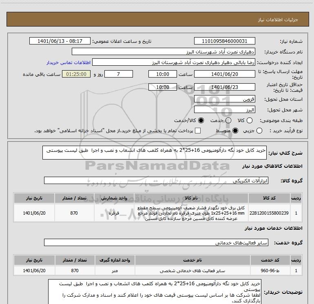
Task: Click goods name cell about aluminum cable
Action: pos(191,213)
